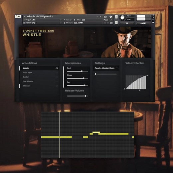Click the Max voices value 256
Viewport: 173px width, 173px height.
pyautogui.click(x=84, y=20)
